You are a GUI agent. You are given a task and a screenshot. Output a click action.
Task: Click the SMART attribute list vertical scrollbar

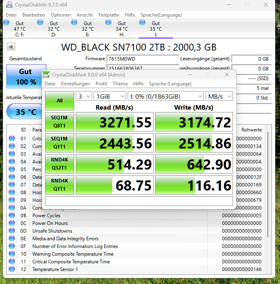click(x=268, y=185)
